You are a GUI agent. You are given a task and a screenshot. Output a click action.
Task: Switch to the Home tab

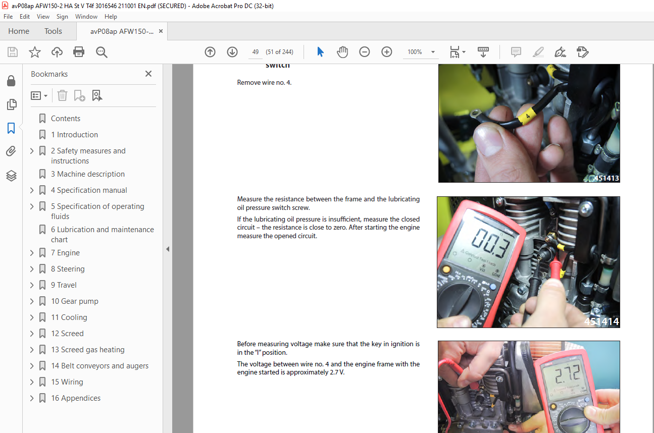[x=19, y=31]
